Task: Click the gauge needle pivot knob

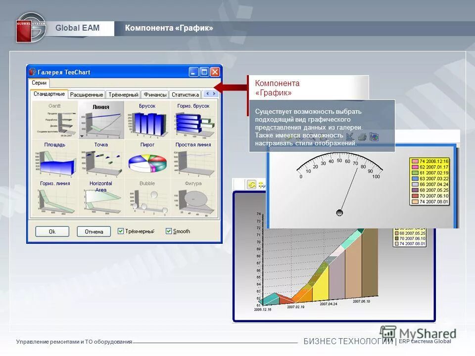Action: (x=339, y=213)
